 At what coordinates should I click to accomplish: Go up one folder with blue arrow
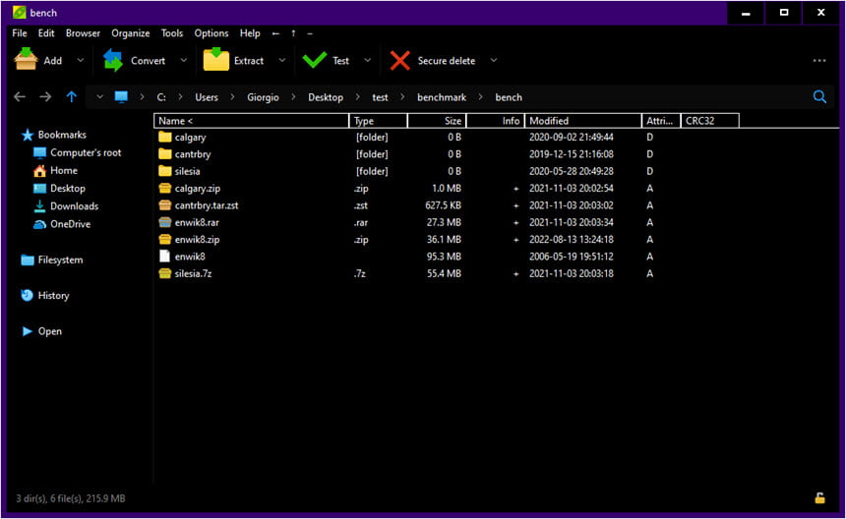71,97
